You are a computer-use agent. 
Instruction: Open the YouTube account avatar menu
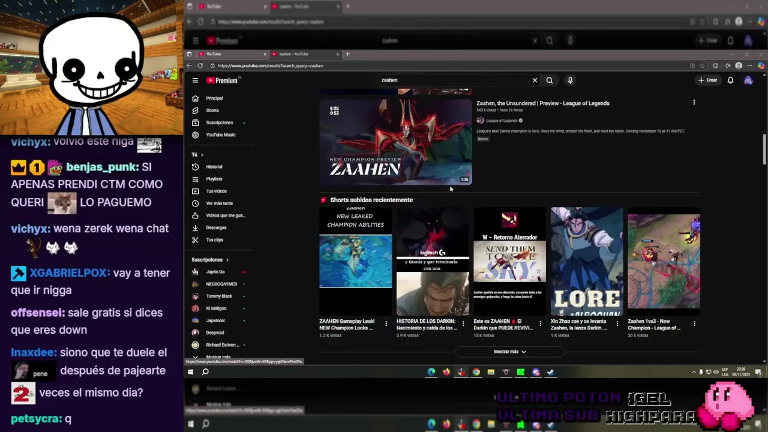(748, 80)
